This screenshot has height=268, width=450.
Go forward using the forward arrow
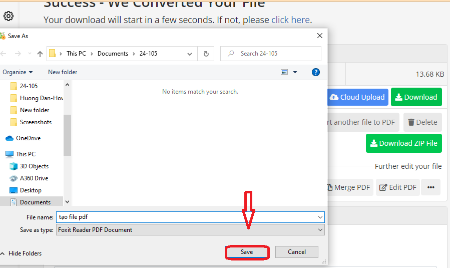pos(18,54)
